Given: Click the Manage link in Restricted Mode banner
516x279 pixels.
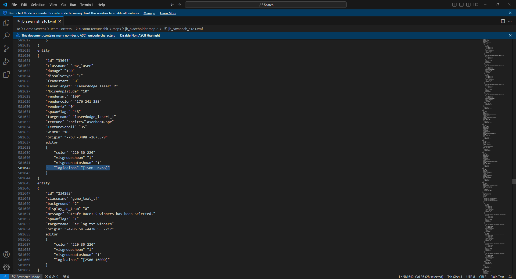Looking at the screenshot, I should click(x=149, y=13).
